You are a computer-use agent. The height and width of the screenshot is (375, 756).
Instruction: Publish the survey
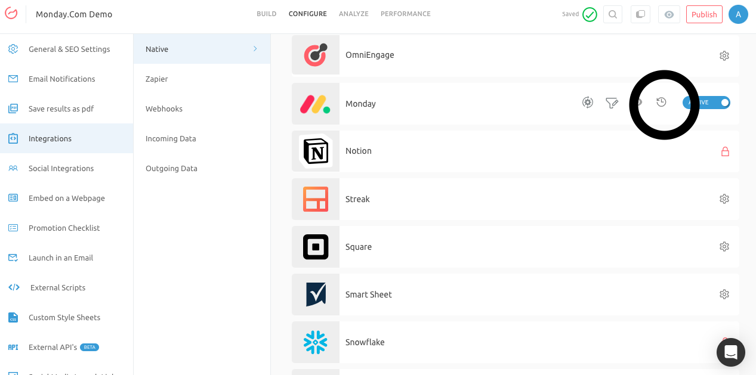[x=704, y=14]
